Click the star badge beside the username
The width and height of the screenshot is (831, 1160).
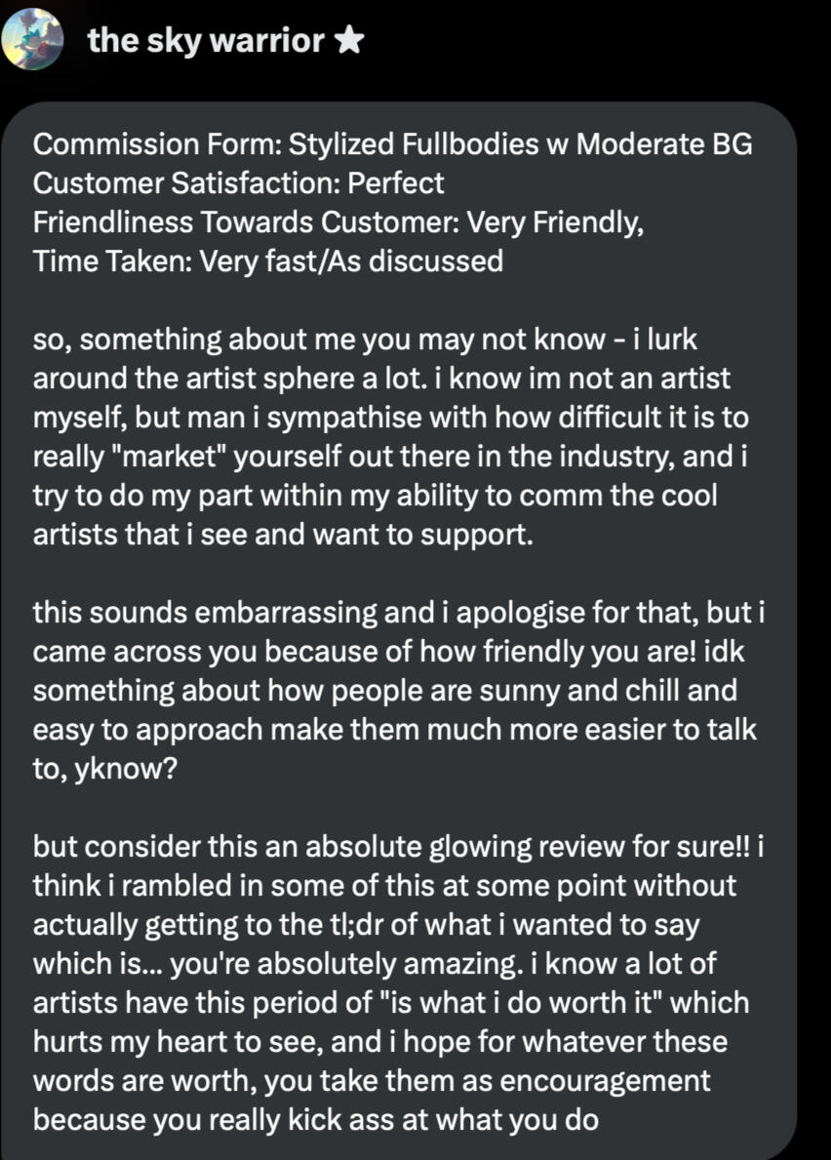(348, 40)
